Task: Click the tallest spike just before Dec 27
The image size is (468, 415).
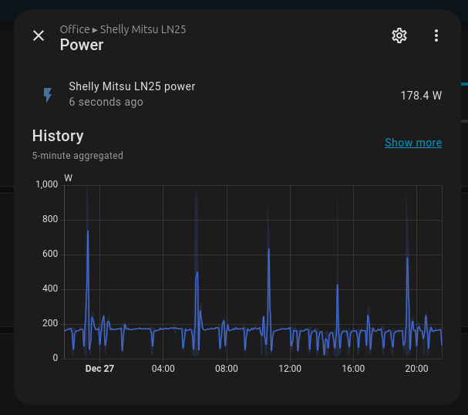Action: [88, 231]
